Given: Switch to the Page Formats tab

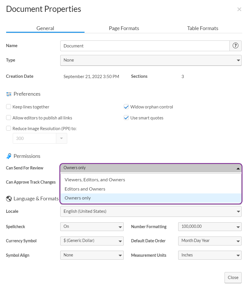Looking at the screenshot, I should tap(124, 28).
